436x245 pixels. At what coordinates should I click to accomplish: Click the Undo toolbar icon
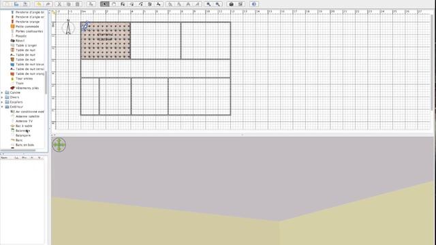(x=39, y=4)
